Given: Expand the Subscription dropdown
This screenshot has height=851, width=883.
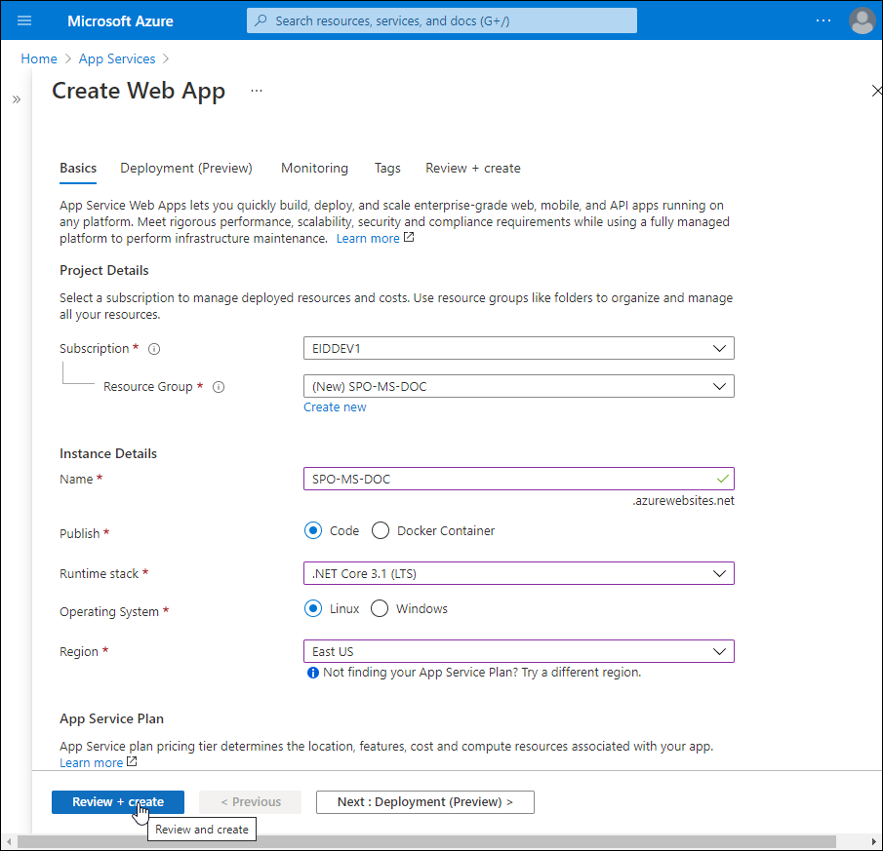Looking at the screenshot, I should point(518,348).
